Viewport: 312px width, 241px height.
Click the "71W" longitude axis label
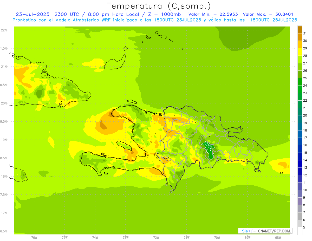[x=187, y=238]
